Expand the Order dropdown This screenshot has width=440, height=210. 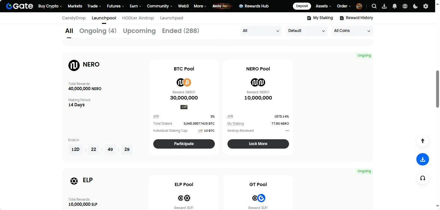coord(344,6)
